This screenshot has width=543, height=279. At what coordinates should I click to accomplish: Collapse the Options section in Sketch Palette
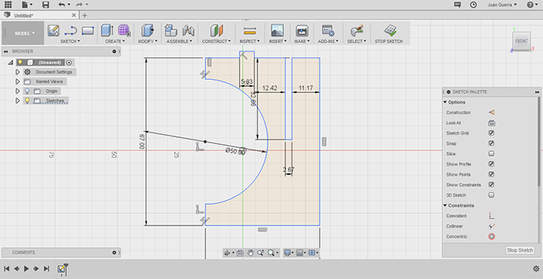pos(445,102)
